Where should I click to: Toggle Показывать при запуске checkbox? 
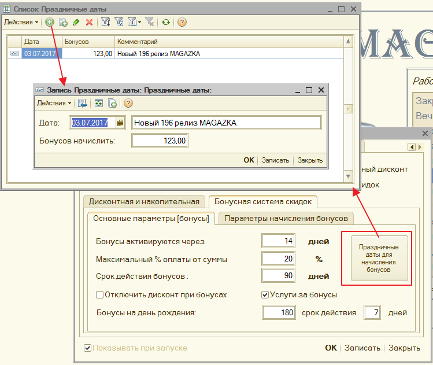[x=87, y=348]
